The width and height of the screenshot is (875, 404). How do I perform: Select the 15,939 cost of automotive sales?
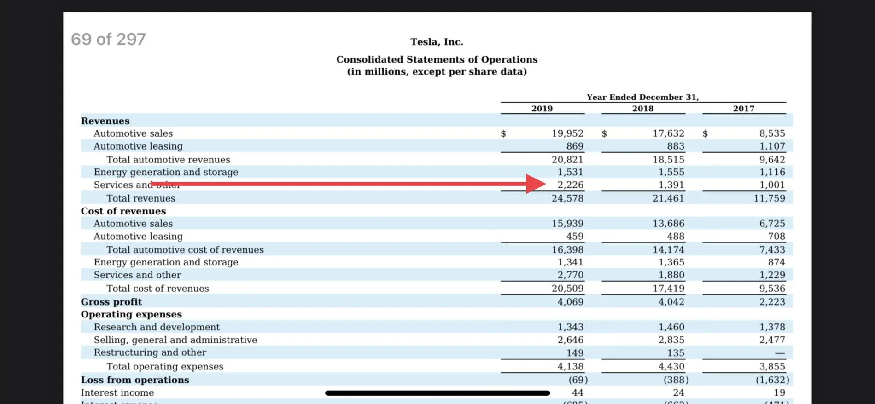567,223
